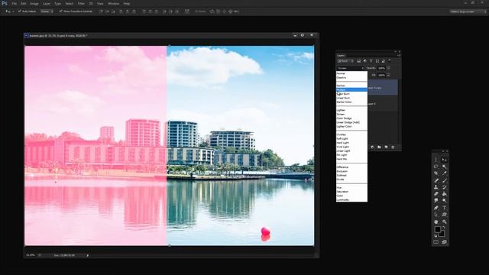Select the Eraser tool

(436, 194)
